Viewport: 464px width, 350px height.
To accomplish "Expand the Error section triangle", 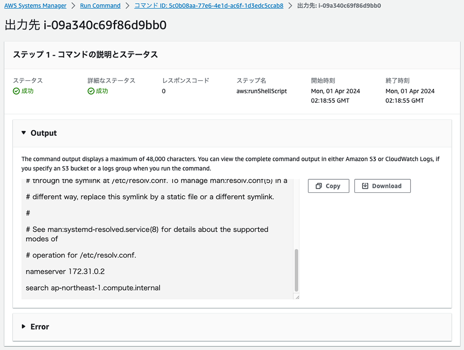I will click(x=24, y=327).
